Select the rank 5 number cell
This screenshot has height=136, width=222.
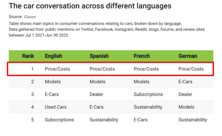click(x=32, y=120)
